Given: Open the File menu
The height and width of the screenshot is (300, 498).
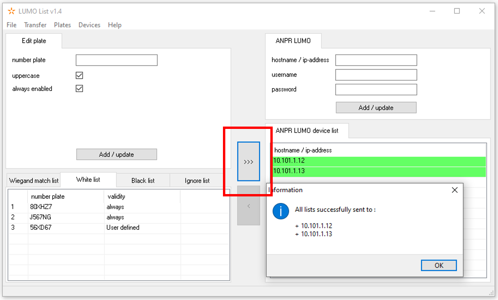Looking at the screenshot, I should (11, 25).
